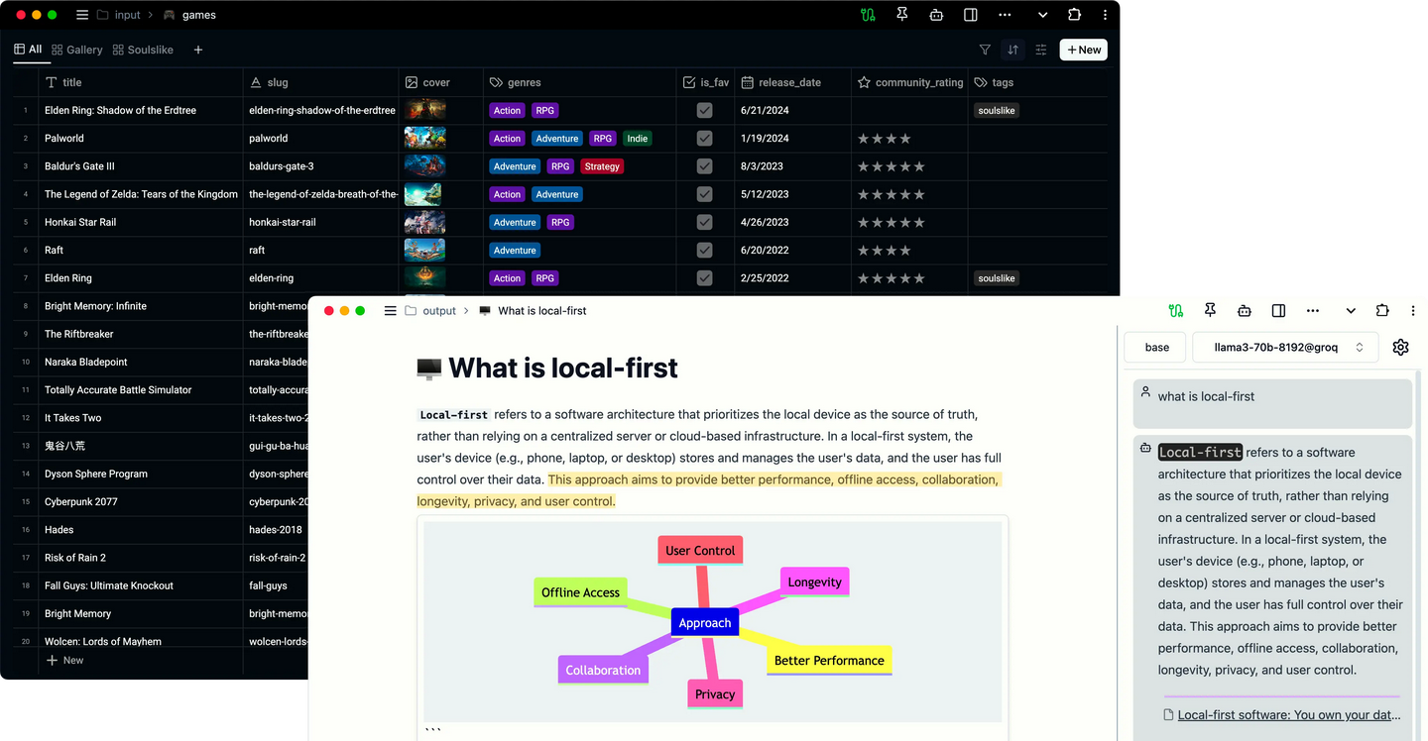Image resolution: width=1428 pixels, height=741 pixels.
Task: Open the AI robot assistant icon
Action: click(936, 15)
